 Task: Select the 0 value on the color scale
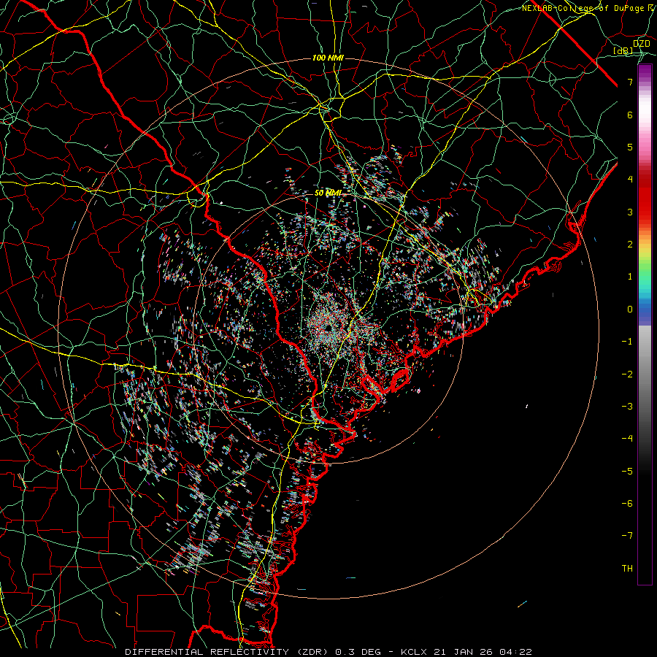click(630, 310)
